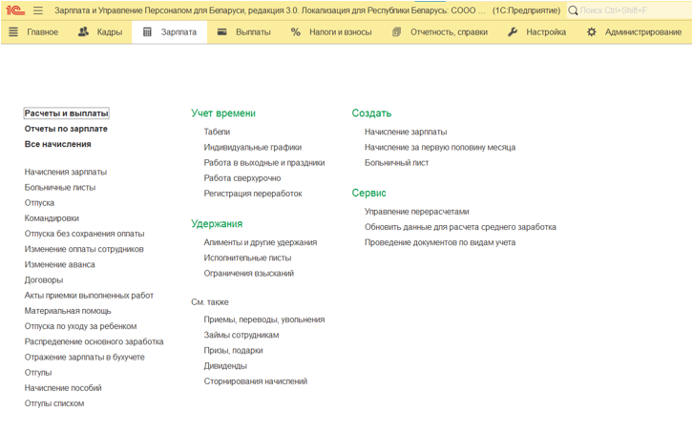
Task: Open Отражение зарплаты в бухучете
Action: [84, 357]
